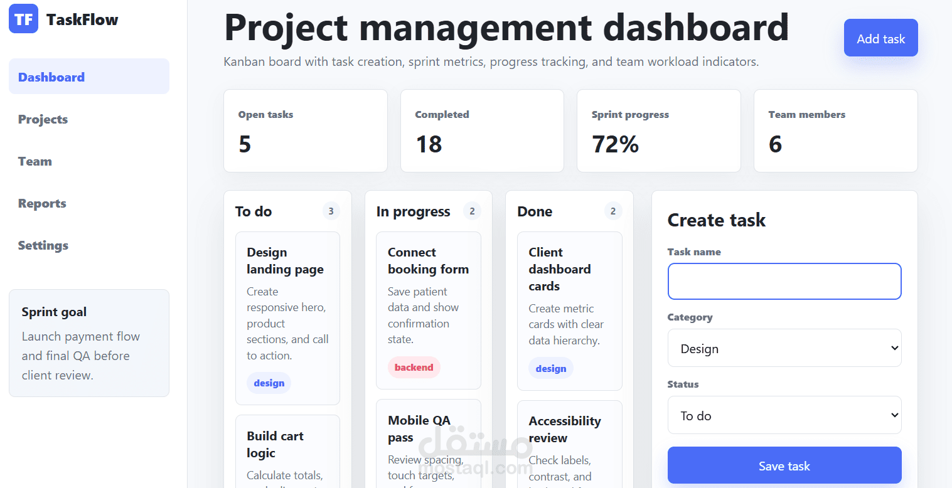This screenshot has height=488, width=952.
Task: Select the Accessibility review task title
Action: [x=565, y=429]
